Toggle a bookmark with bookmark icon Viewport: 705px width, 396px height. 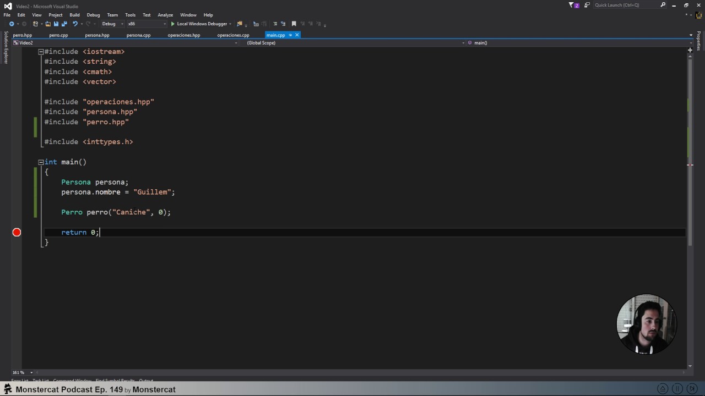coord(294,24)
